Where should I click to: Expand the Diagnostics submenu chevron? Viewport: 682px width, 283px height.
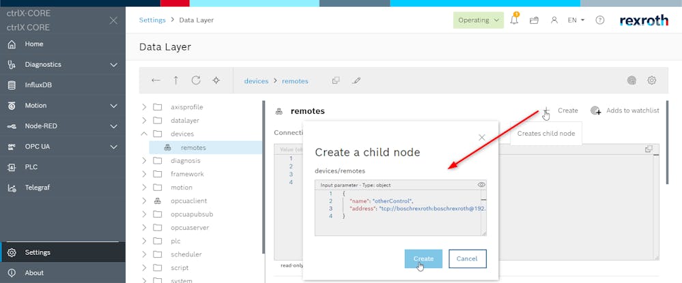[113, 65]
